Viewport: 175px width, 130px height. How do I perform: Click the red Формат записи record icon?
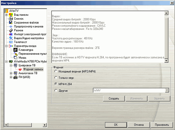coord(20,69)
